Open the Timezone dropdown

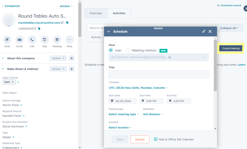point(138,88)
